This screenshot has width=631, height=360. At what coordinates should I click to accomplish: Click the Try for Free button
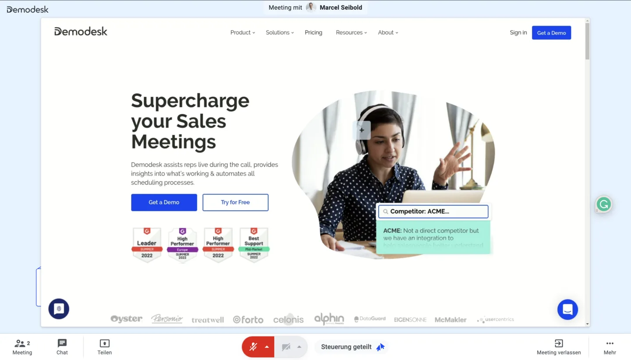[x=235, y=202]
